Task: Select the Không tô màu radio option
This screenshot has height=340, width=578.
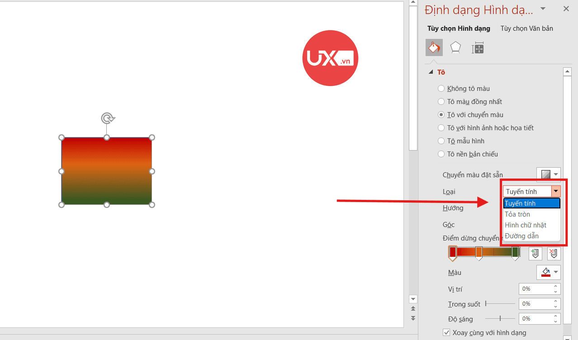Action: coord(441,89)
